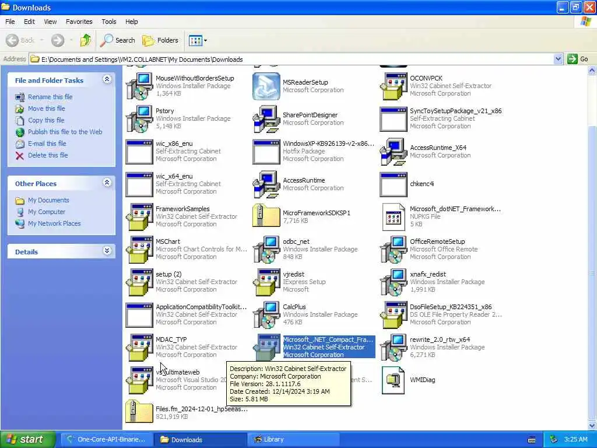
Task: Click the Up folder toolbar icon
Action: pos(86,40)
